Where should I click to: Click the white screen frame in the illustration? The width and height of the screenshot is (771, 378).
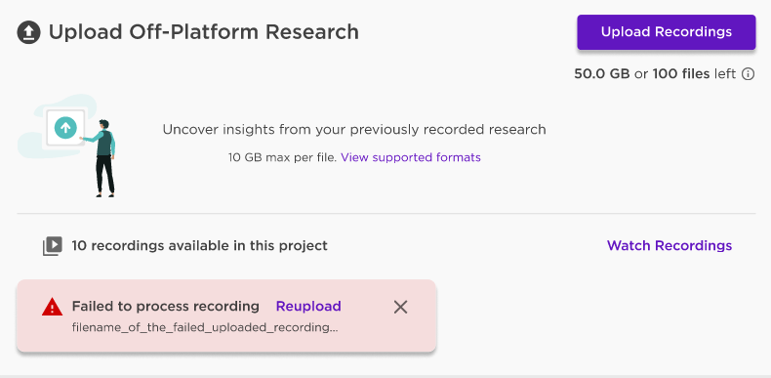coord(65,129)
